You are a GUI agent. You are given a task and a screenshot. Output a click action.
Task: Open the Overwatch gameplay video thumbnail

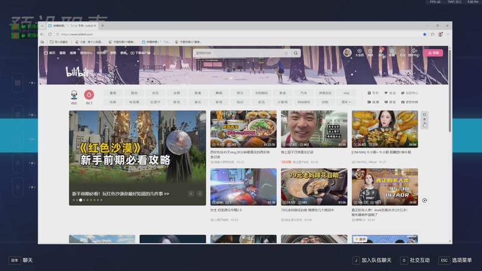click(x=243, y=187)
